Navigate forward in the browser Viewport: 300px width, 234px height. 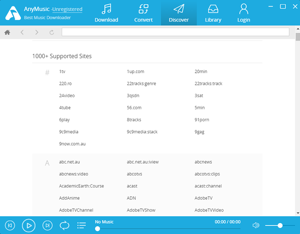coord(36,32)
